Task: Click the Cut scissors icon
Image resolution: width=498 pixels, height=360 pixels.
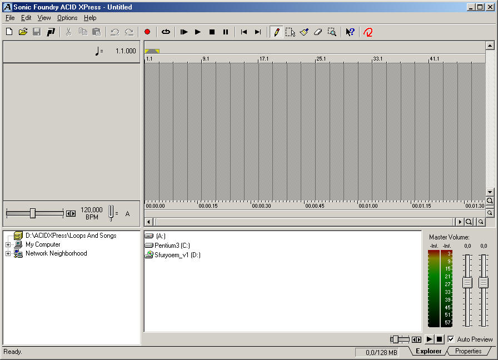Action: click(68, 32)
